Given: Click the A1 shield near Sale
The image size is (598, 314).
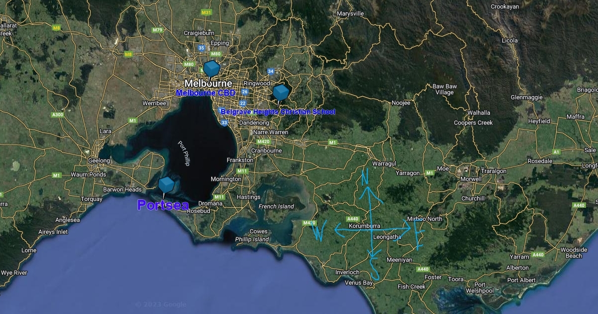Looking at the screenshot, I should 557,152.
